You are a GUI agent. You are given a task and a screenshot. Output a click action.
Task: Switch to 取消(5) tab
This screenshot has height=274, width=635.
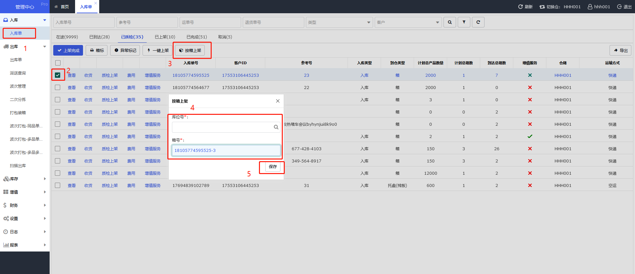pos(225,37)
